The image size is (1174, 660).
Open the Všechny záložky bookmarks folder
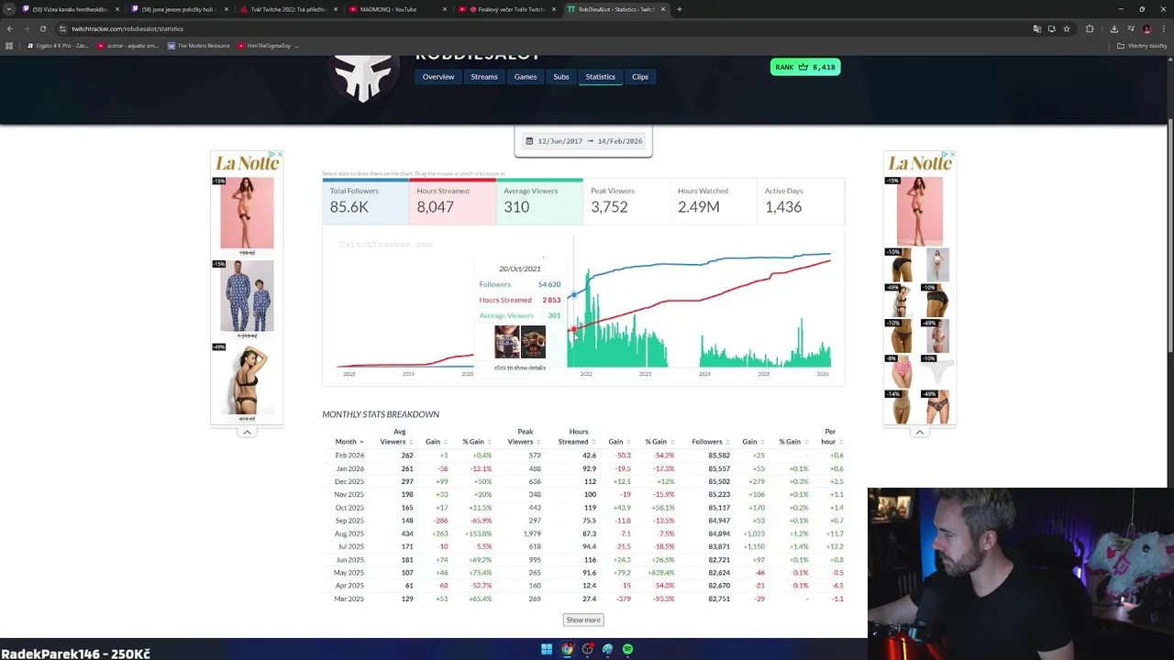pyautogui.click(x=1142, y=46)
